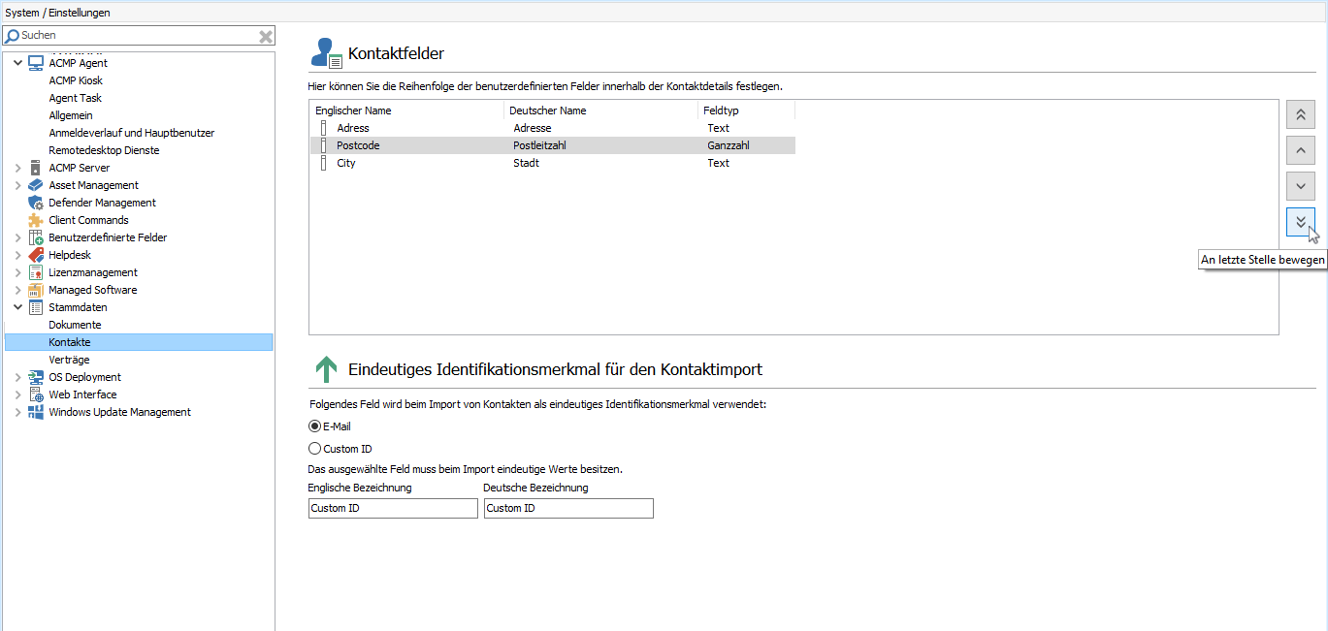The width and height of the screenshot is (1328, 631).
Task: Click the move up one position arrow
Action: [1300, 149]
